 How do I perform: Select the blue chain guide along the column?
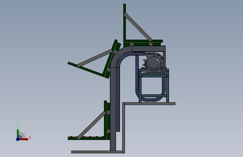pyautogui.click(x=118, y=99)
